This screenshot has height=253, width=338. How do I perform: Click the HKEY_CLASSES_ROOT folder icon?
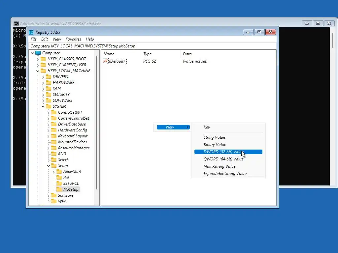[x=43, y=59]
